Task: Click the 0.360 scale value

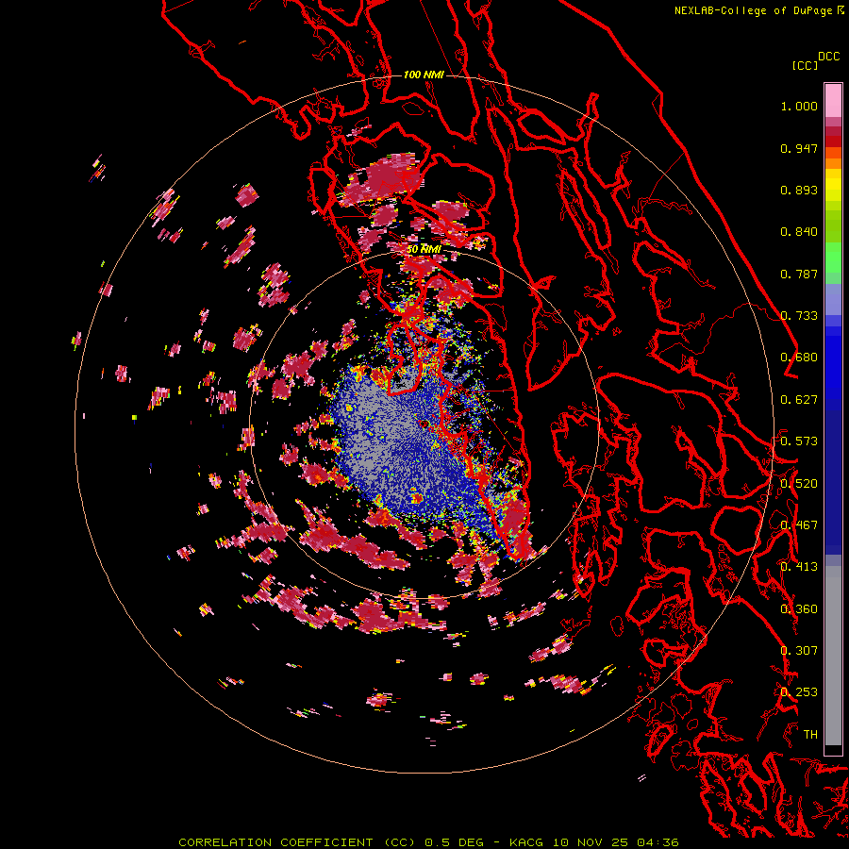Action: (799, 608)
